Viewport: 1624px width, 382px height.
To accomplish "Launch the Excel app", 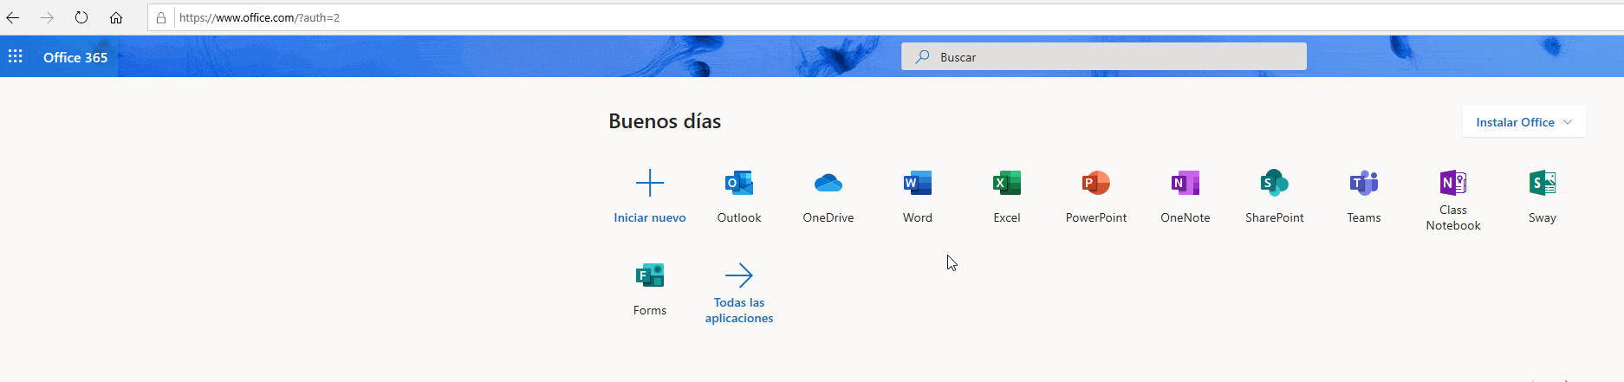I will (1006, 184).
